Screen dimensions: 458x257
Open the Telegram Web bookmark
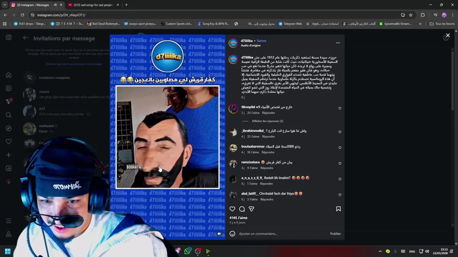290,24
